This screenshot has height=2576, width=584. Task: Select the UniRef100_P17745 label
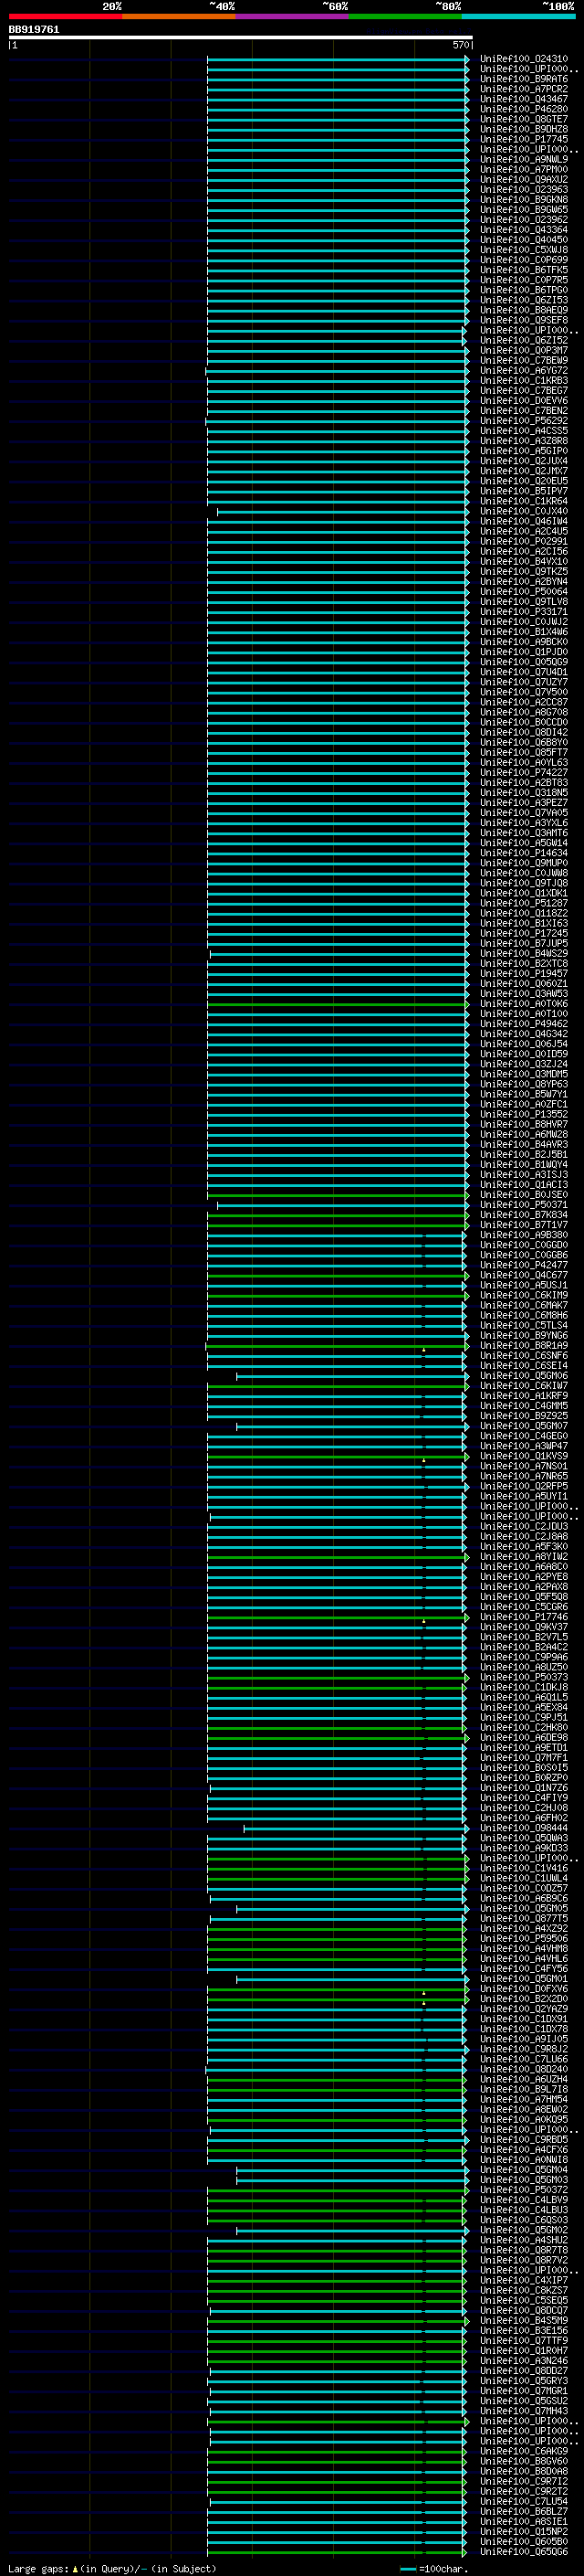(524, 139)
